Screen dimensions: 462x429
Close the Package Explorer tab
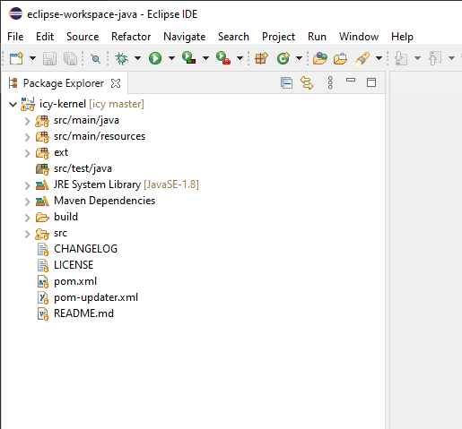click(116, 83)
